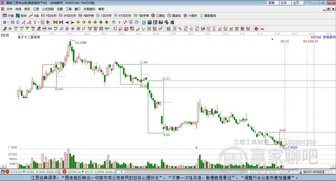Click the 09-07 date marker

pos(314,41)
